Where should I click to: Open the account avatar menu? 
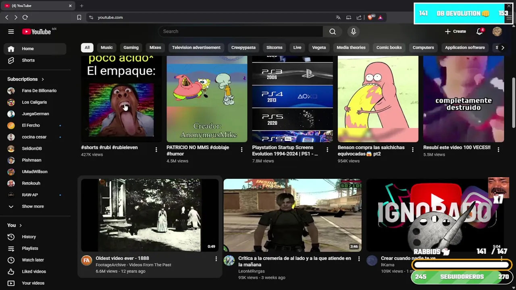497,31
